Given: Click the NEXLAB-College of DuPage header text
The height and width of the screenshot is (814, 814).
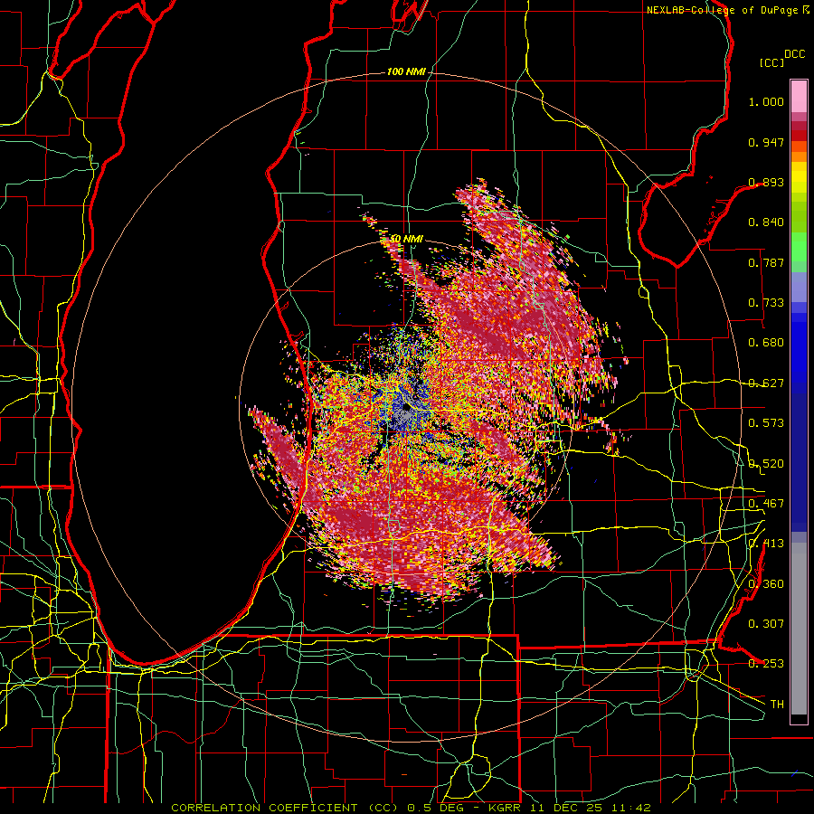Looking at the screenshot, I should coord(722,10).
